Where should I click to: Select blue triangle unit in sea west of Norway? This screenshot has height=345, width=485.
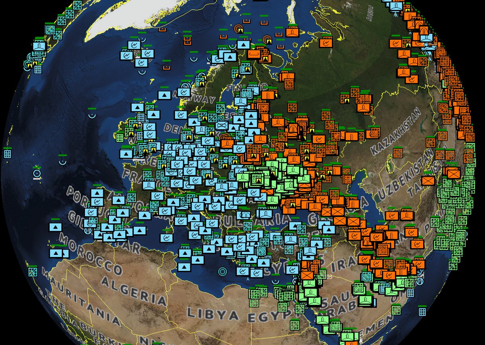164,95
